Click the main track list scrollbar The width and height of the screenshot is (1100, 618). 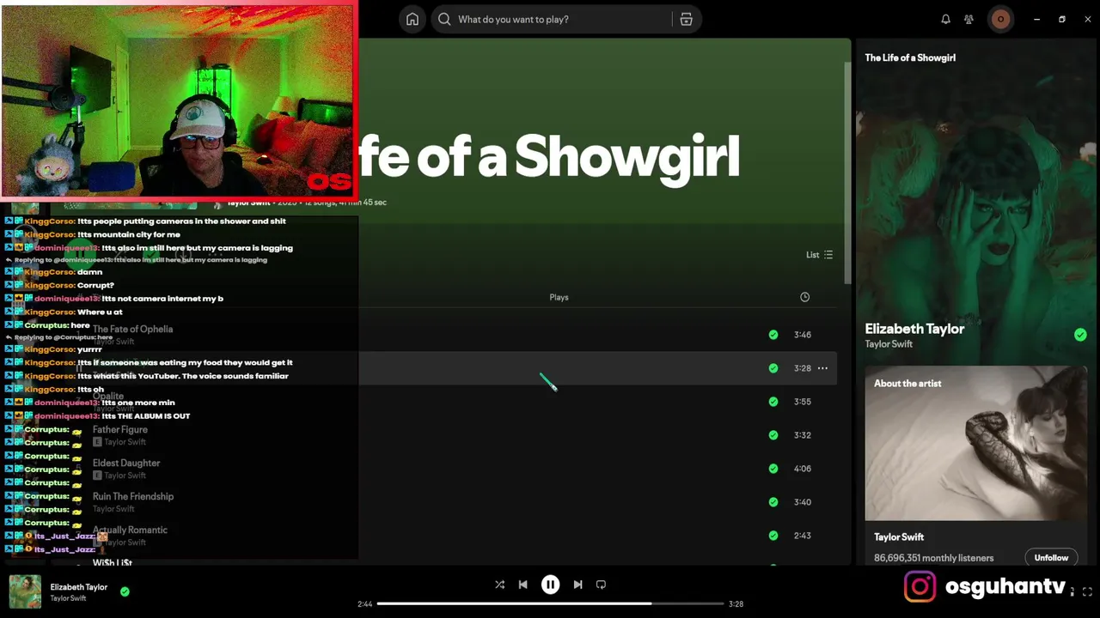point(847,172)
